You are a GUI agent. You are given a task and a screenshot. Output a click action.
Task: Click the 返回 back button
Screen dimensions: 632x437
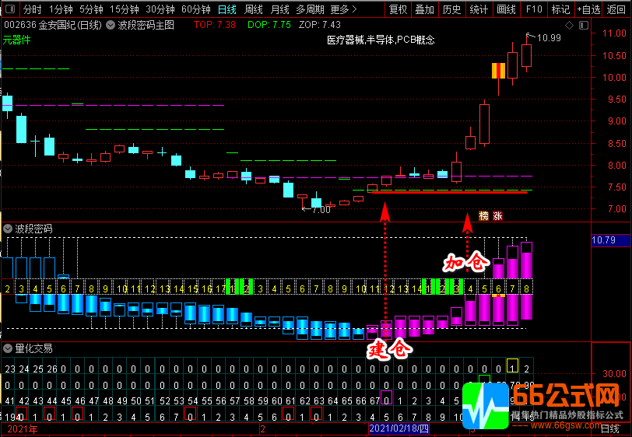(616, 9)
